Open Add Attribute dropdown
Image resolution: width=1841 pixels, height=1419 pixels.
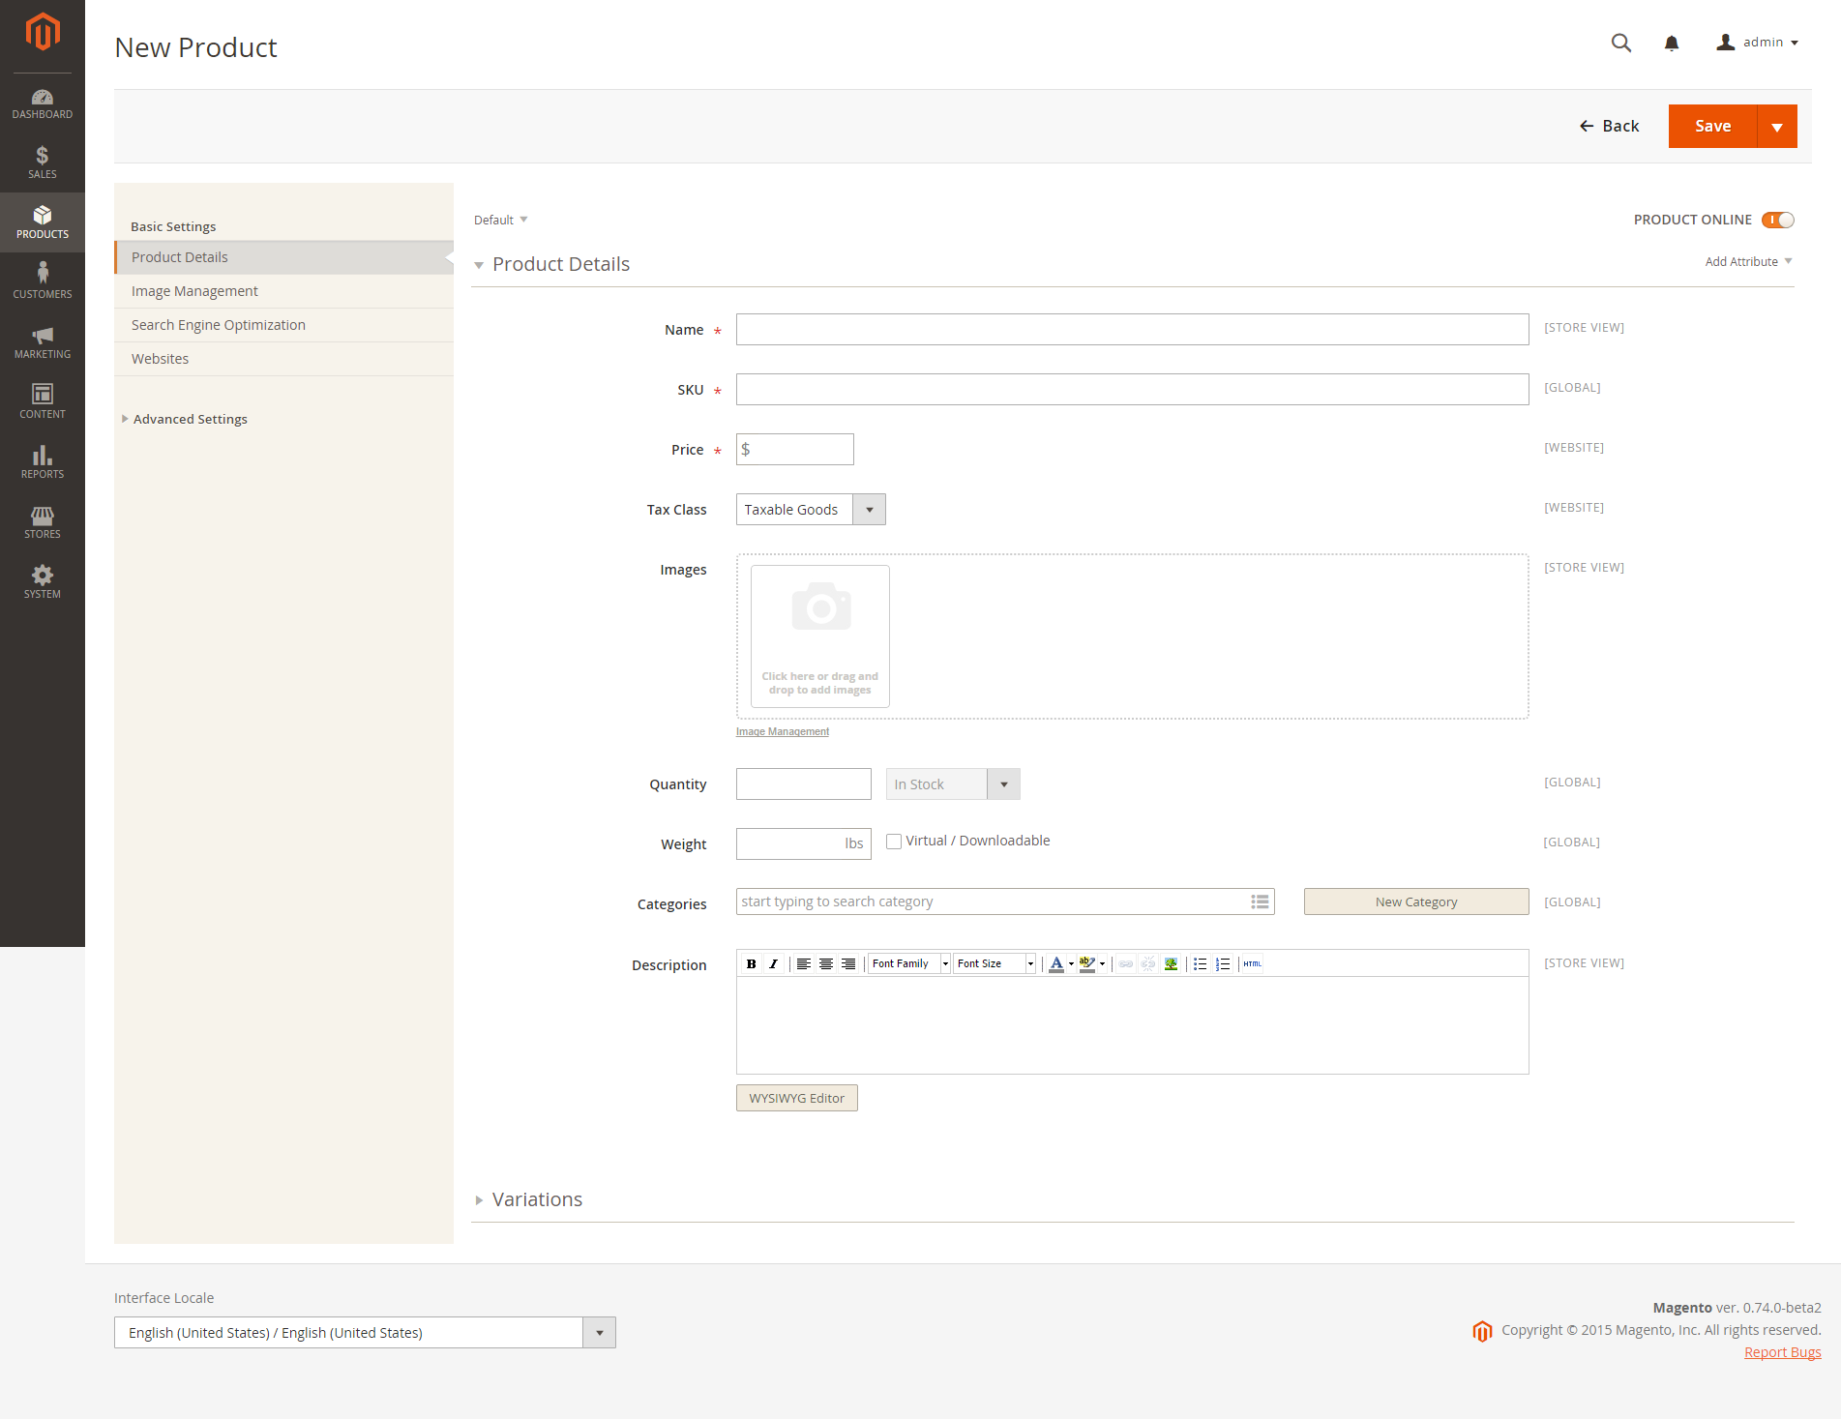[1749, 261]
